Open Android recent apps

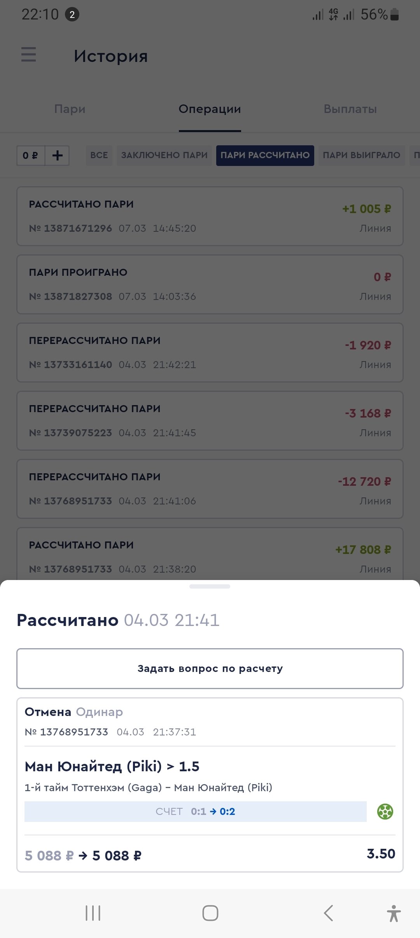[x=93, y=913]
